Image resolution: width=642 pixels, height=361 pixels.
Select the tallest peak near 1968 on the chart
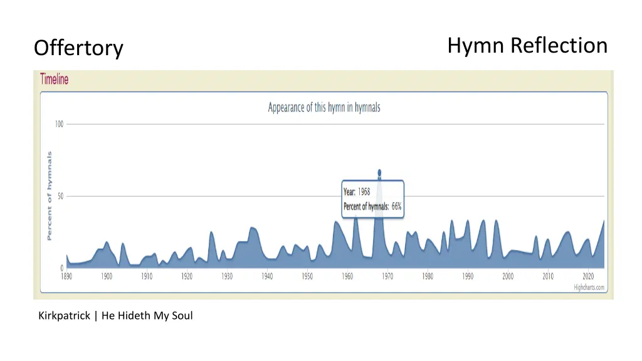[x=379, y=182]
